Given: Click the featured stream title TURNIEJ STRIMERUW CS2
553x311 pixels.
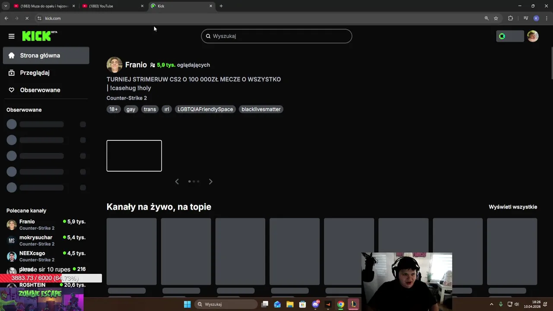Looking at the screenshot, I should click(x=194, y=83).
